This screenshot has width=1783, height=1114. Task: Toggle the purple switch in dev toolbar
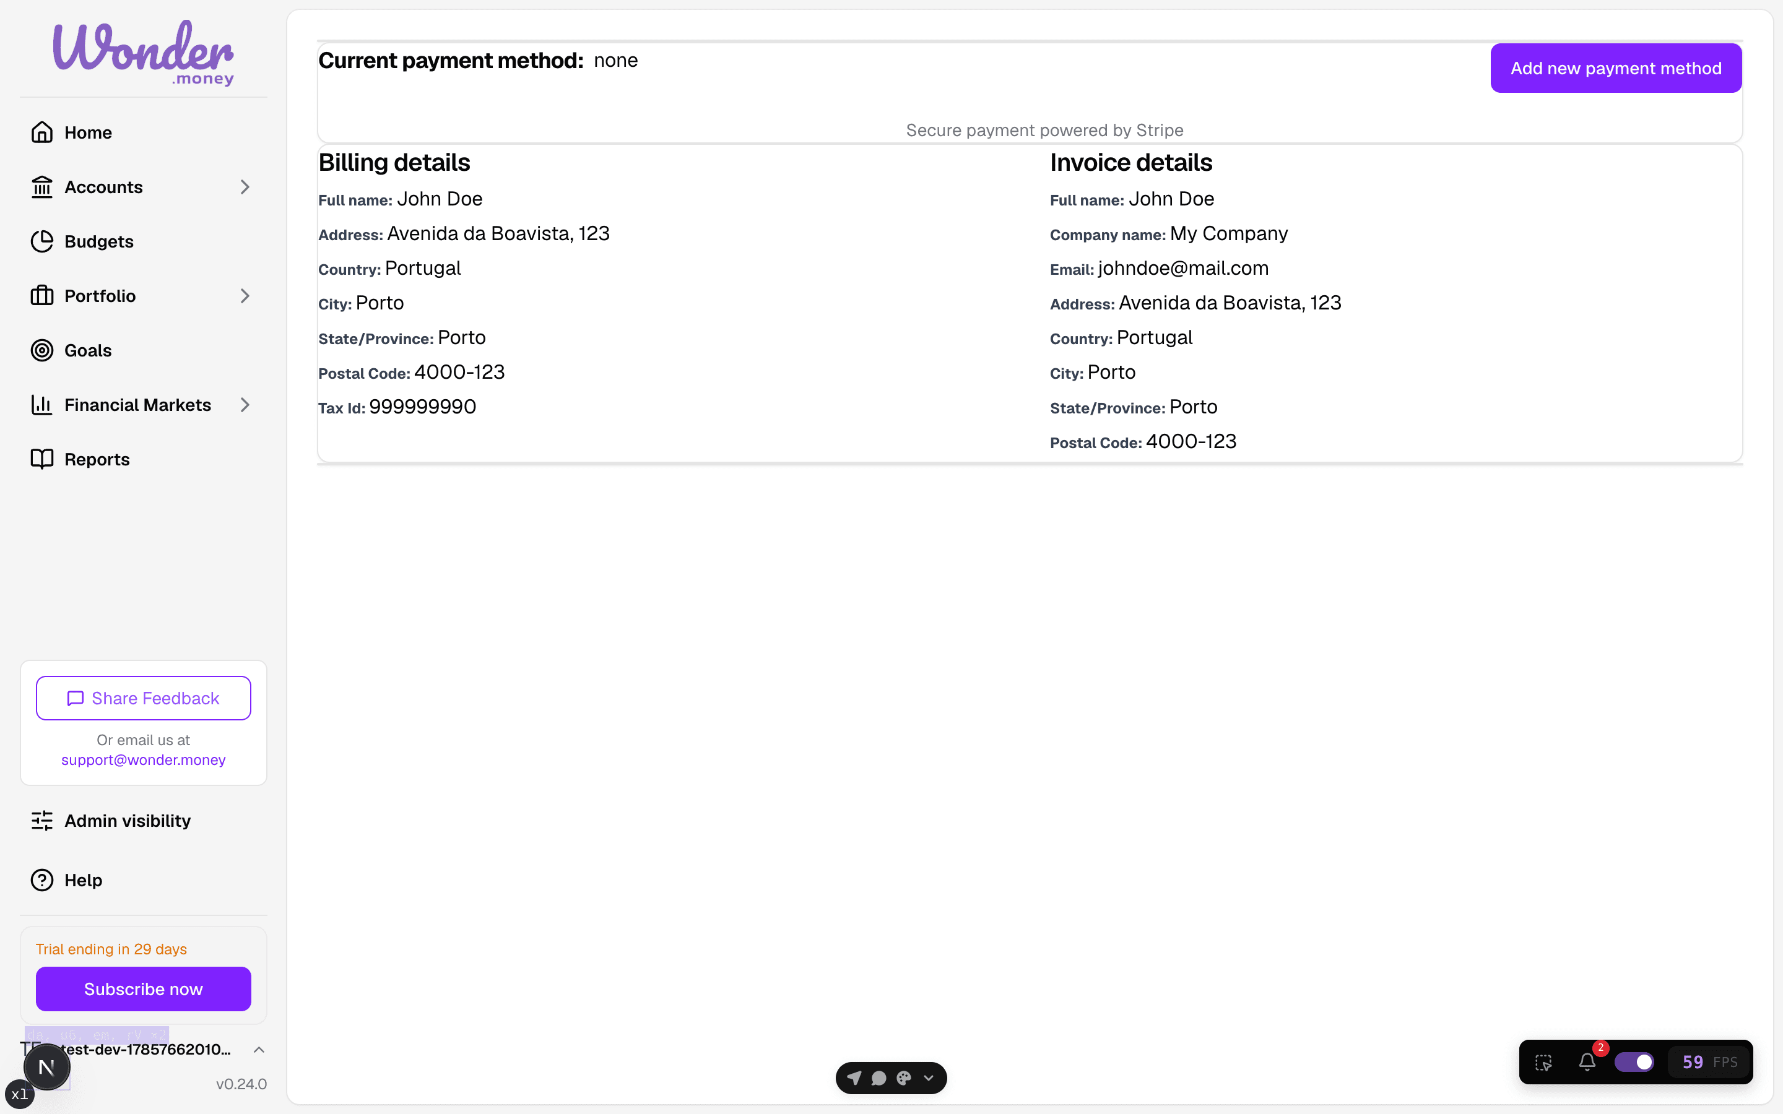1634,1061
